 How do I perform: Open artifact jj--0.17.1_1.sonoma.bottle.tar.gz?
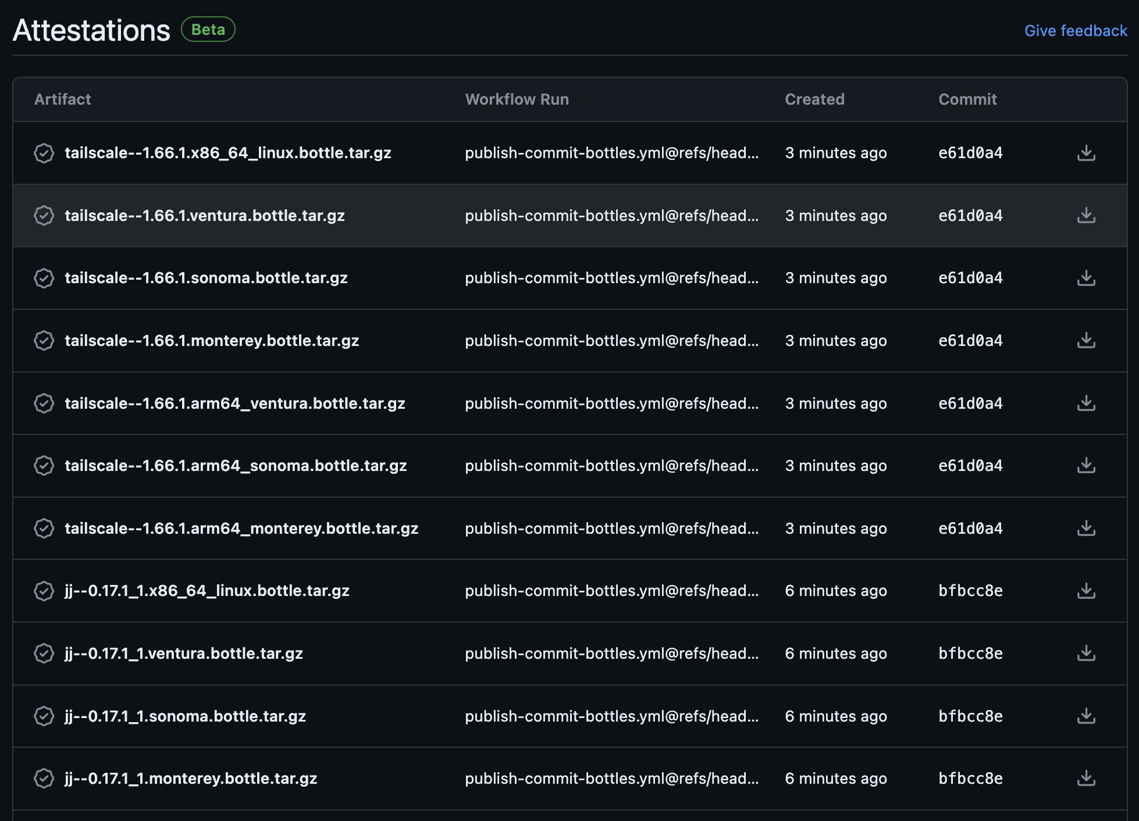click(x=185, y=716)
